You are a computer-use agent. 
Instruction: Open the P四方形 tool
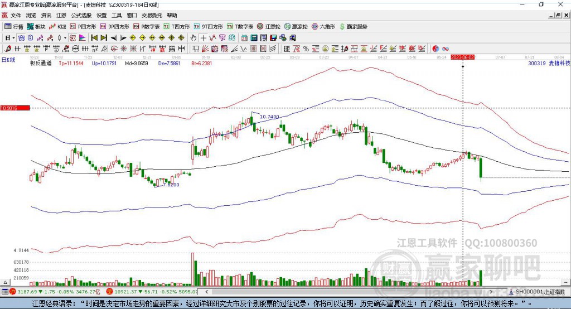click(x=83, y=27)
